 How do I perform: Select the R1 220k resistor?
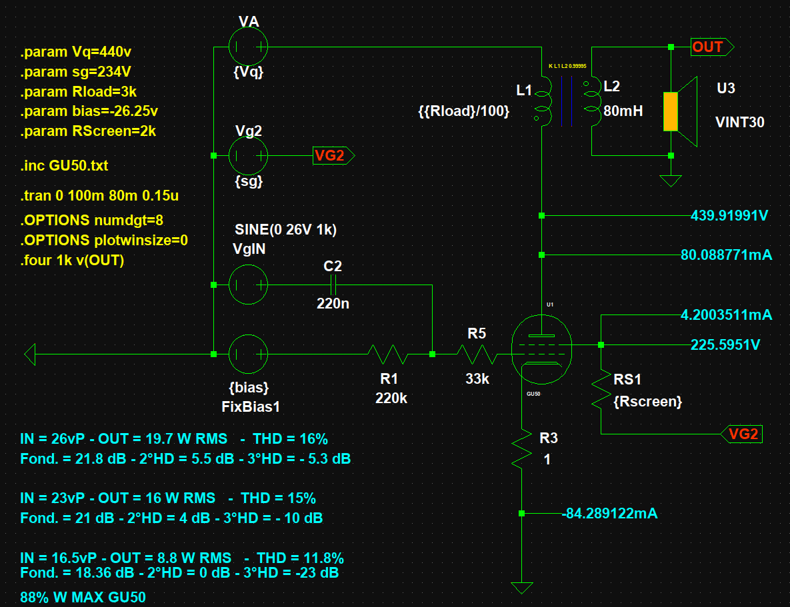pyautogui.click(x=389, y=354)
